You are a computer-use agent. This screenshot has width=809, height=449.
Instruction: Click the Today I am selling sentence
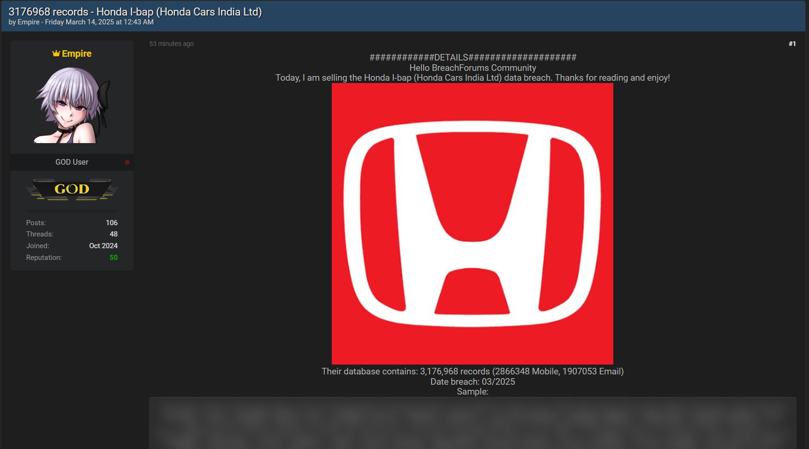click(473, 77)
